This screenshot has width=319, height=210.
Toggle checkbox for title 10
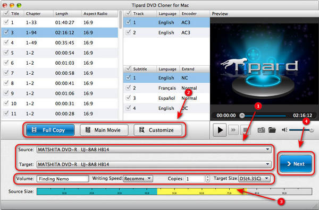6,103
